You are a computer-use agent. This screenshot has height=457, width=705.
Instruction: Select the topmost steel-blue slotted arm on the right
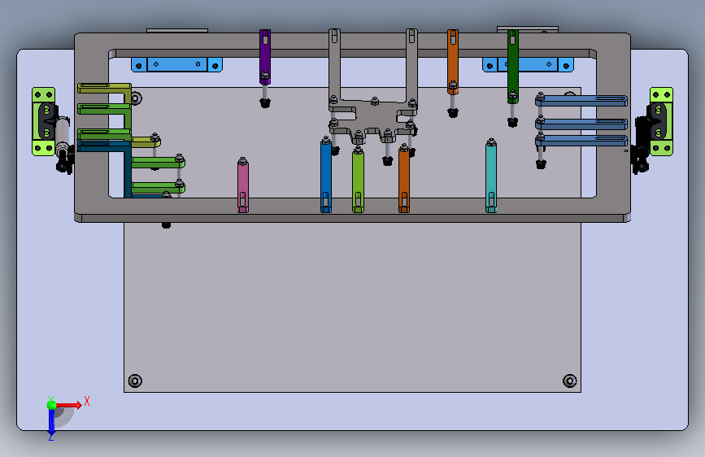pyautogui.click(x=581, y=100)
